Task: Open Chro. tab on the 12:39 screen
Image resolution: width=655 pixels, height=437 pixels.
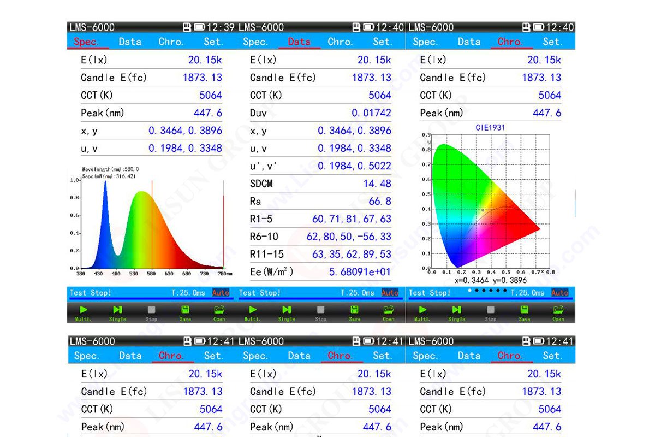Action: point(171,42)
